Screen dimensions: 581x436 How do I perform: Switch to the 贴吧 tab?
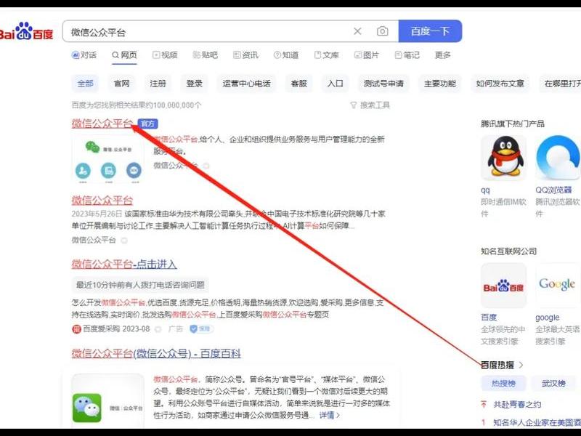[x=205, y=55]
